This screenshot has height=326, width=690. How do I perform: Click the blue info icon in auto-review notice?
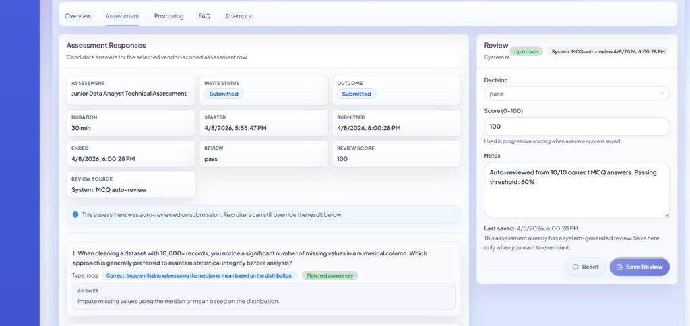(75, 215)
